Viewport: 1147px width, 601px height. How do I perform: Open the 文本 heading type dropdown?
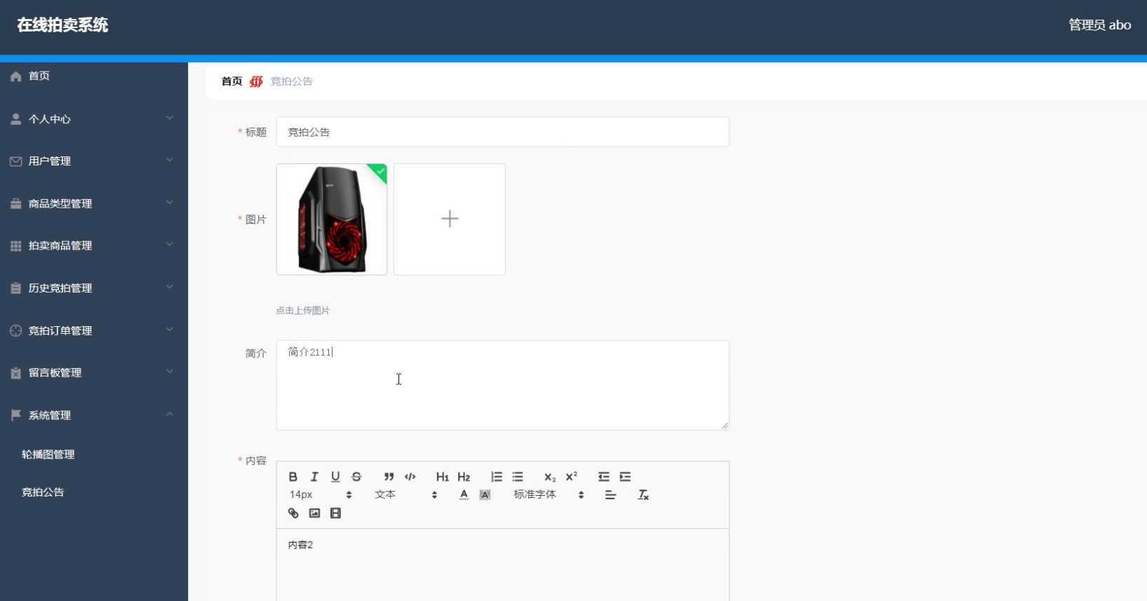pos(405,495)
